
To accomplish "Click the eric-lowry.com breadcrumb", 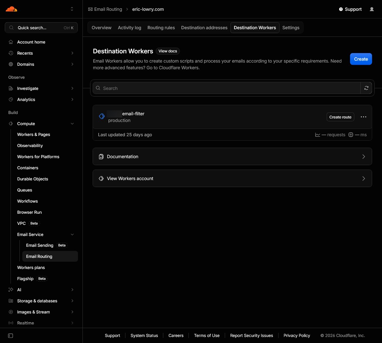I will 148,9.
